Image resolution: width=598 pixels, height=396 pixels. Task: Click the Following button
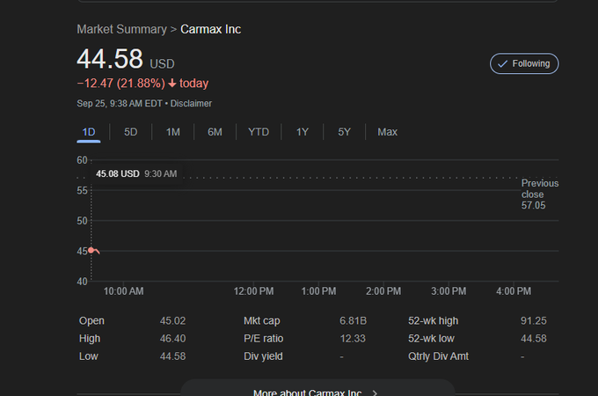click(524, 63)
